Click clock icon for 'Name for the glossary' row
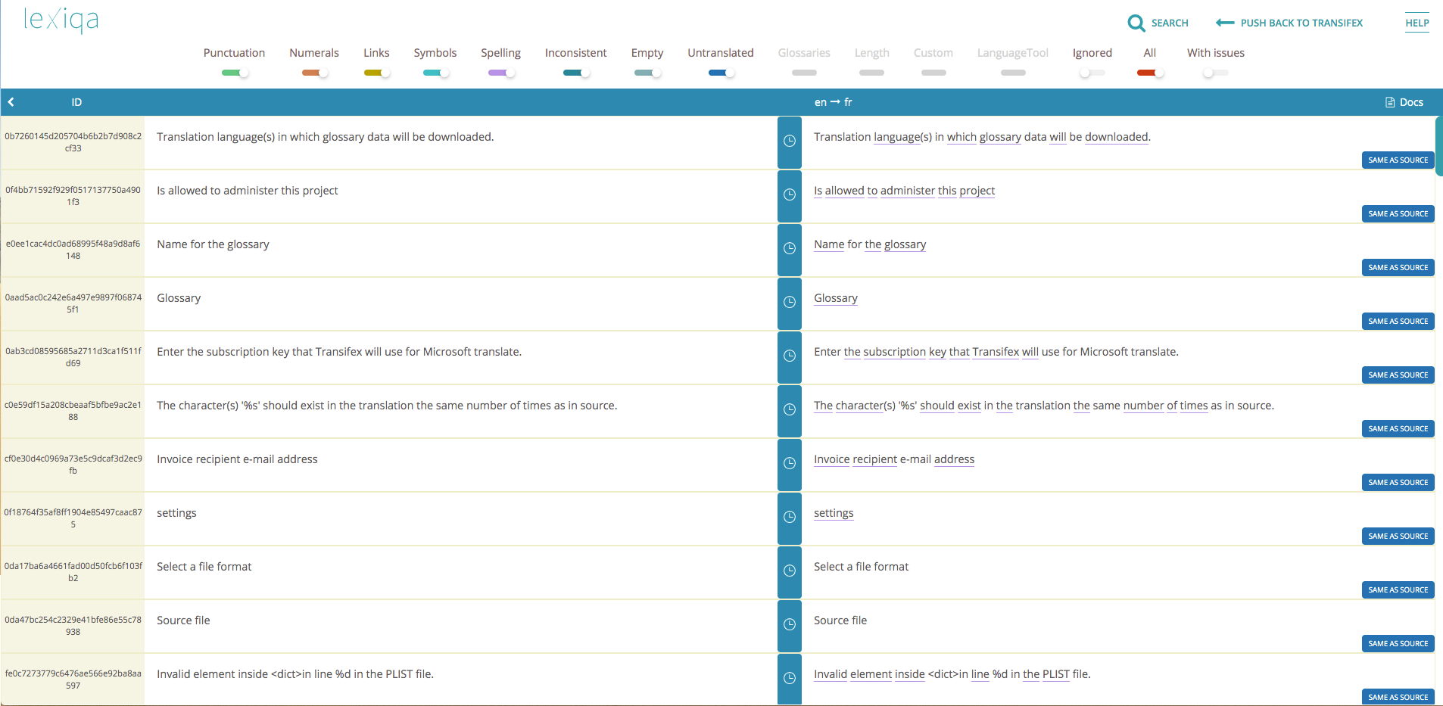The height and width of the screenshot is (706, 1443). 789,249
